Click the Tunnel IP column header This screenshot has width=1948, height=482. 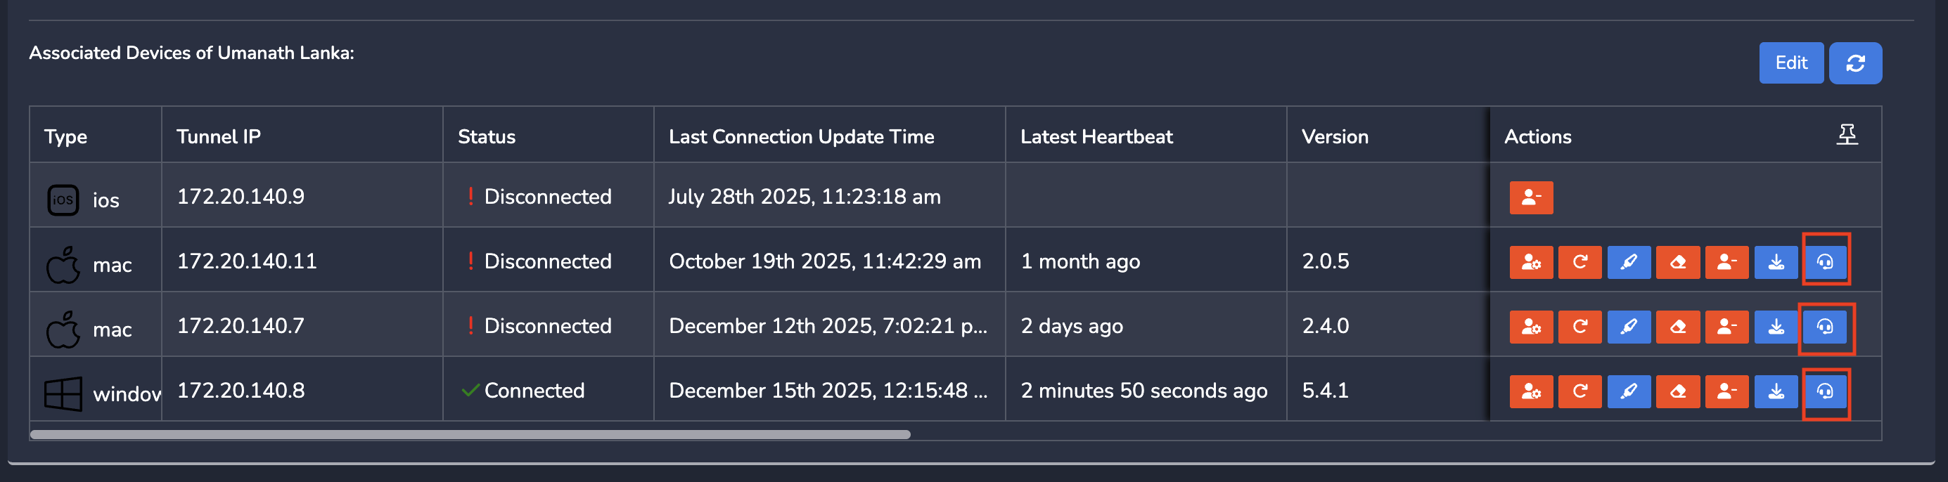tap(219, 137)
